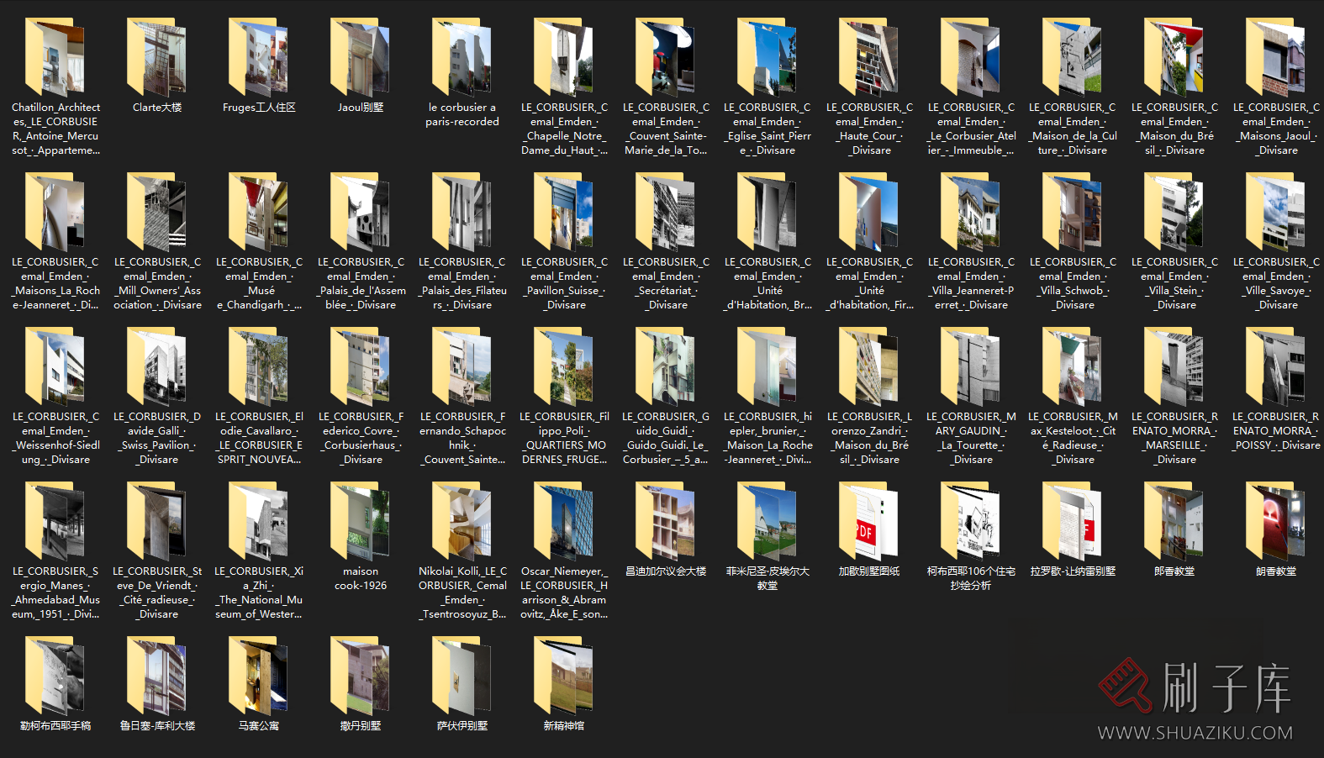
Task: Click the Chatillon_Architectes folder name label
Action: click(x=55, y=129)
